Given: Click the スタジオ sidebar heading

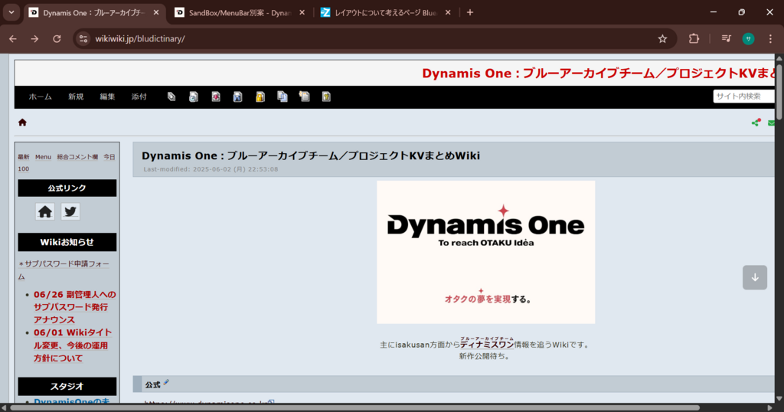Looking at the screenshot, I should tap(67, 386).
